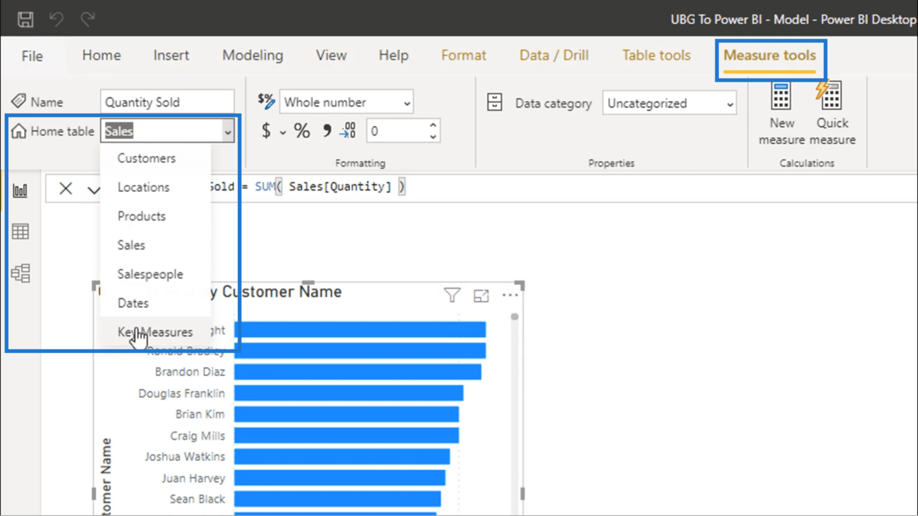Click the Craig Mills bar
This screenshot has width=918, height=516.
[347, 436]
